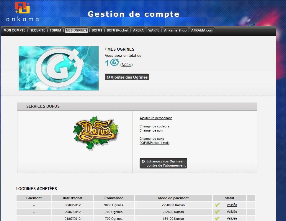Click the Gestion de compte page title
The image size is (286, 221).
(134, 14)
